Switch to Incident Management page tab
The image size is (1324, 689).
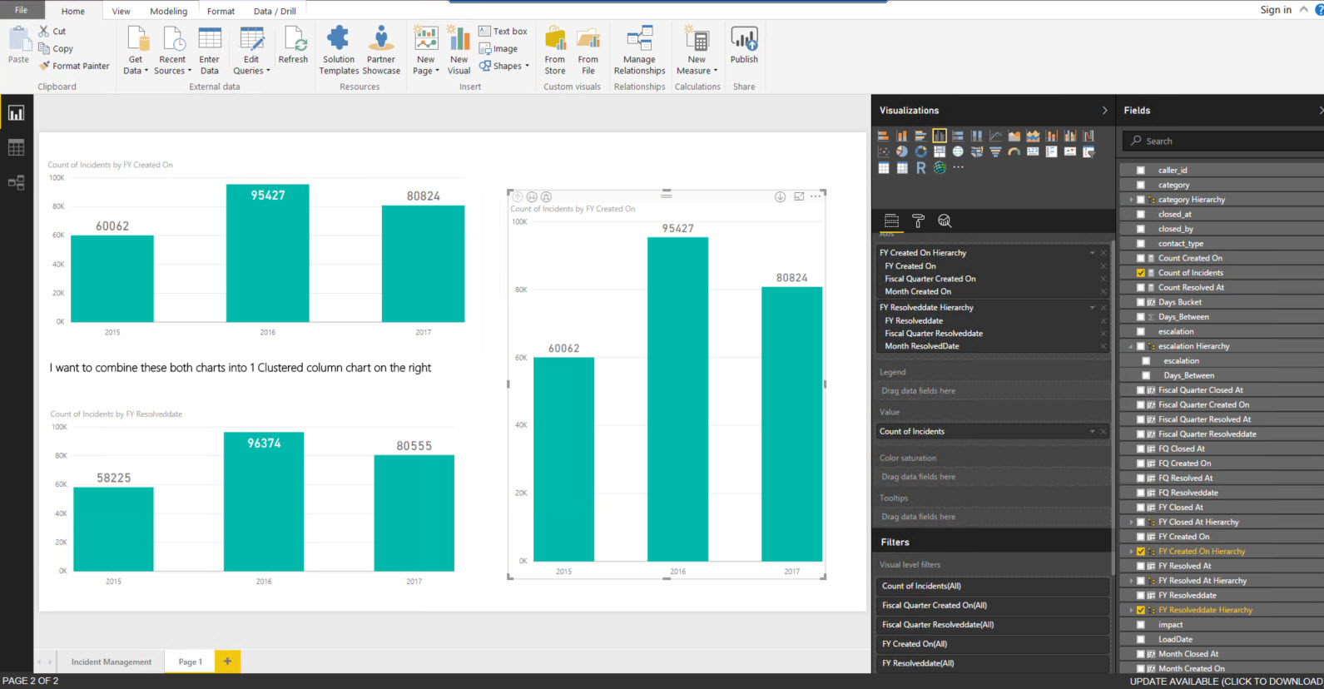[x=112, y=662]
